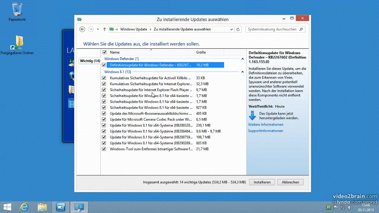Uncheck Microsoft Camera Codec Pack checkbox
Screen dimensions: 379x213
(x=104, y=119)
